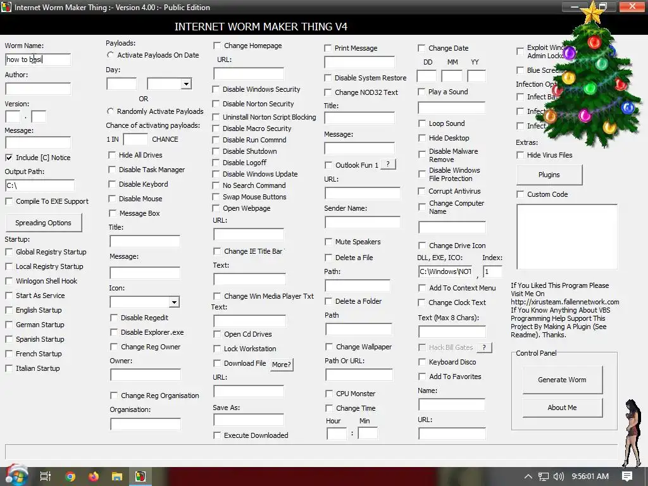Show hidden system tray icons chevron
This screenshot has width=648, height=486.
point(528,477)
